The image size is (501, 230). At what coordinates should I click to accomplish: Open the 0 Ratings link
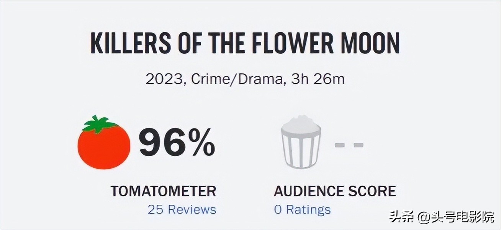click(302, 209)
